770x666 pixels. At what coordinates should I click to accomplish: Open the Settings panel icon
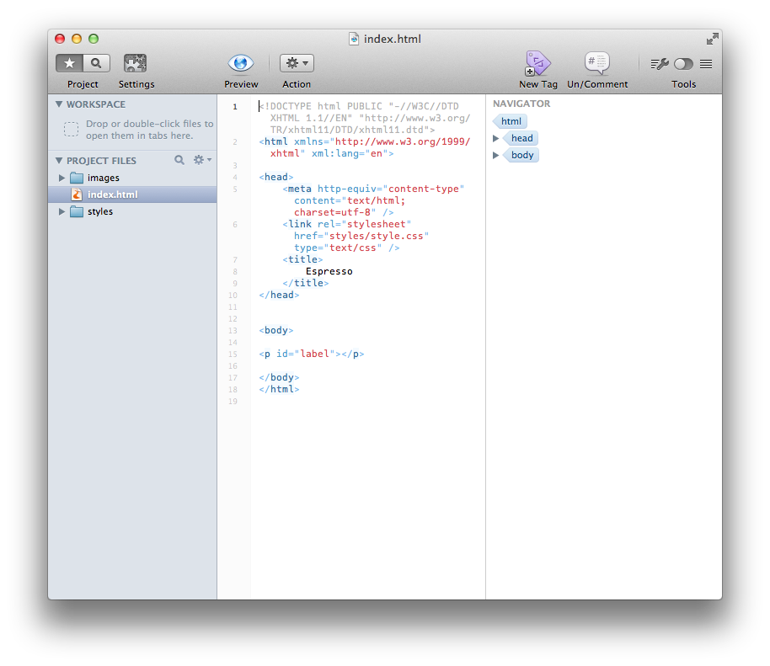coord(135,63)
